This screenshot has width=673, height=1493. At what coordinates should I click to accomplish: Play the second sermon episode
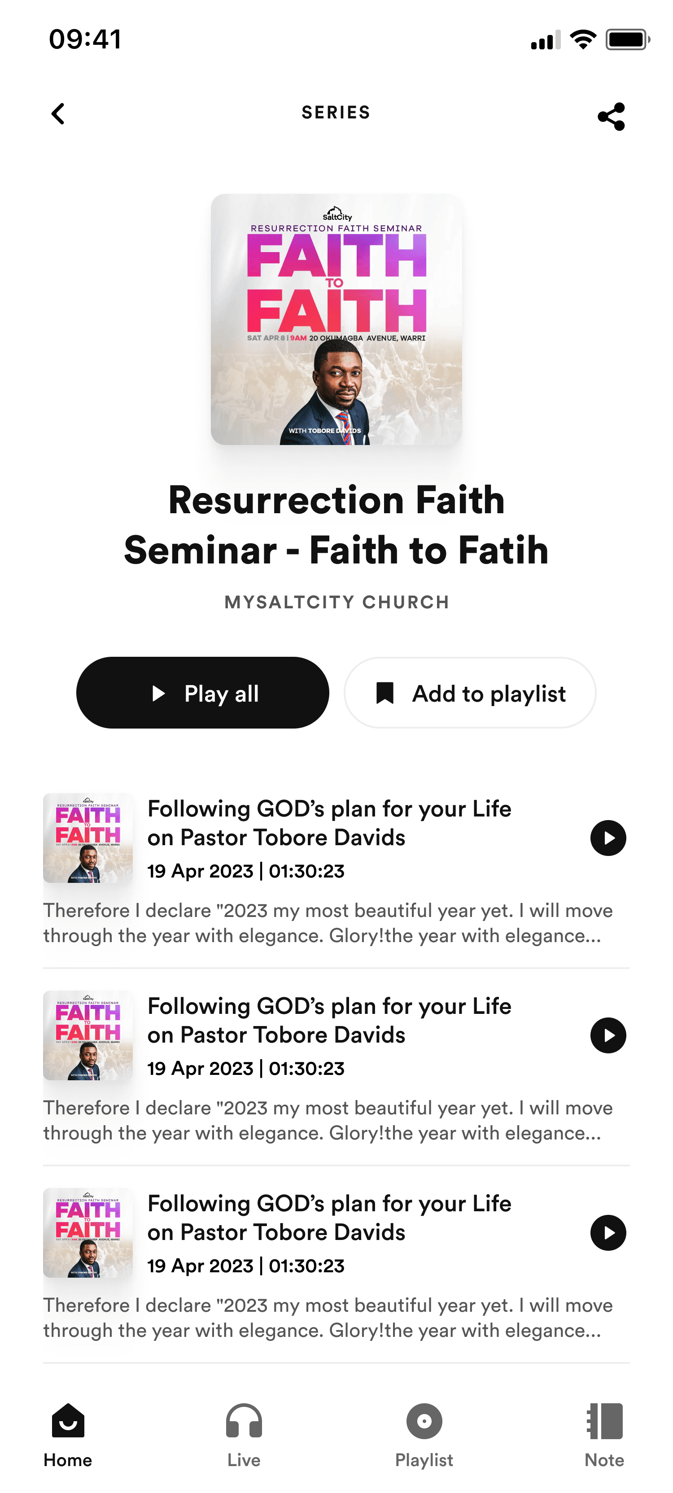[x=607, y=1035]
